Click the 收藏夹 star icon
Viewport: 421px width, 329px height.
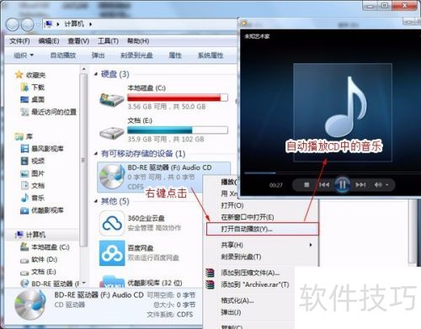pos(19,75)
